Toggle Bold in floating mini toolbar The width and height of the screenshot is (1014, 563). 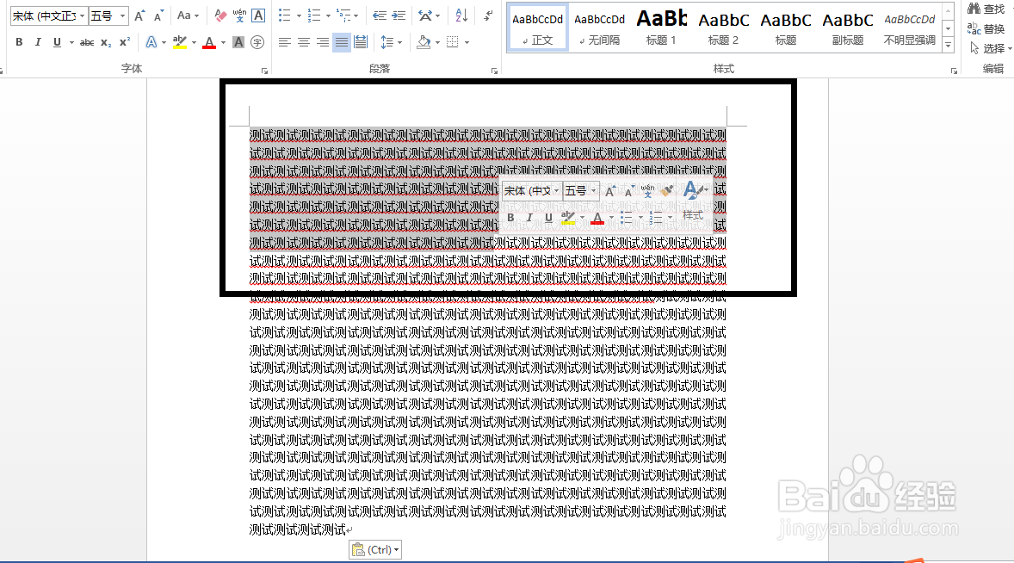511,218
